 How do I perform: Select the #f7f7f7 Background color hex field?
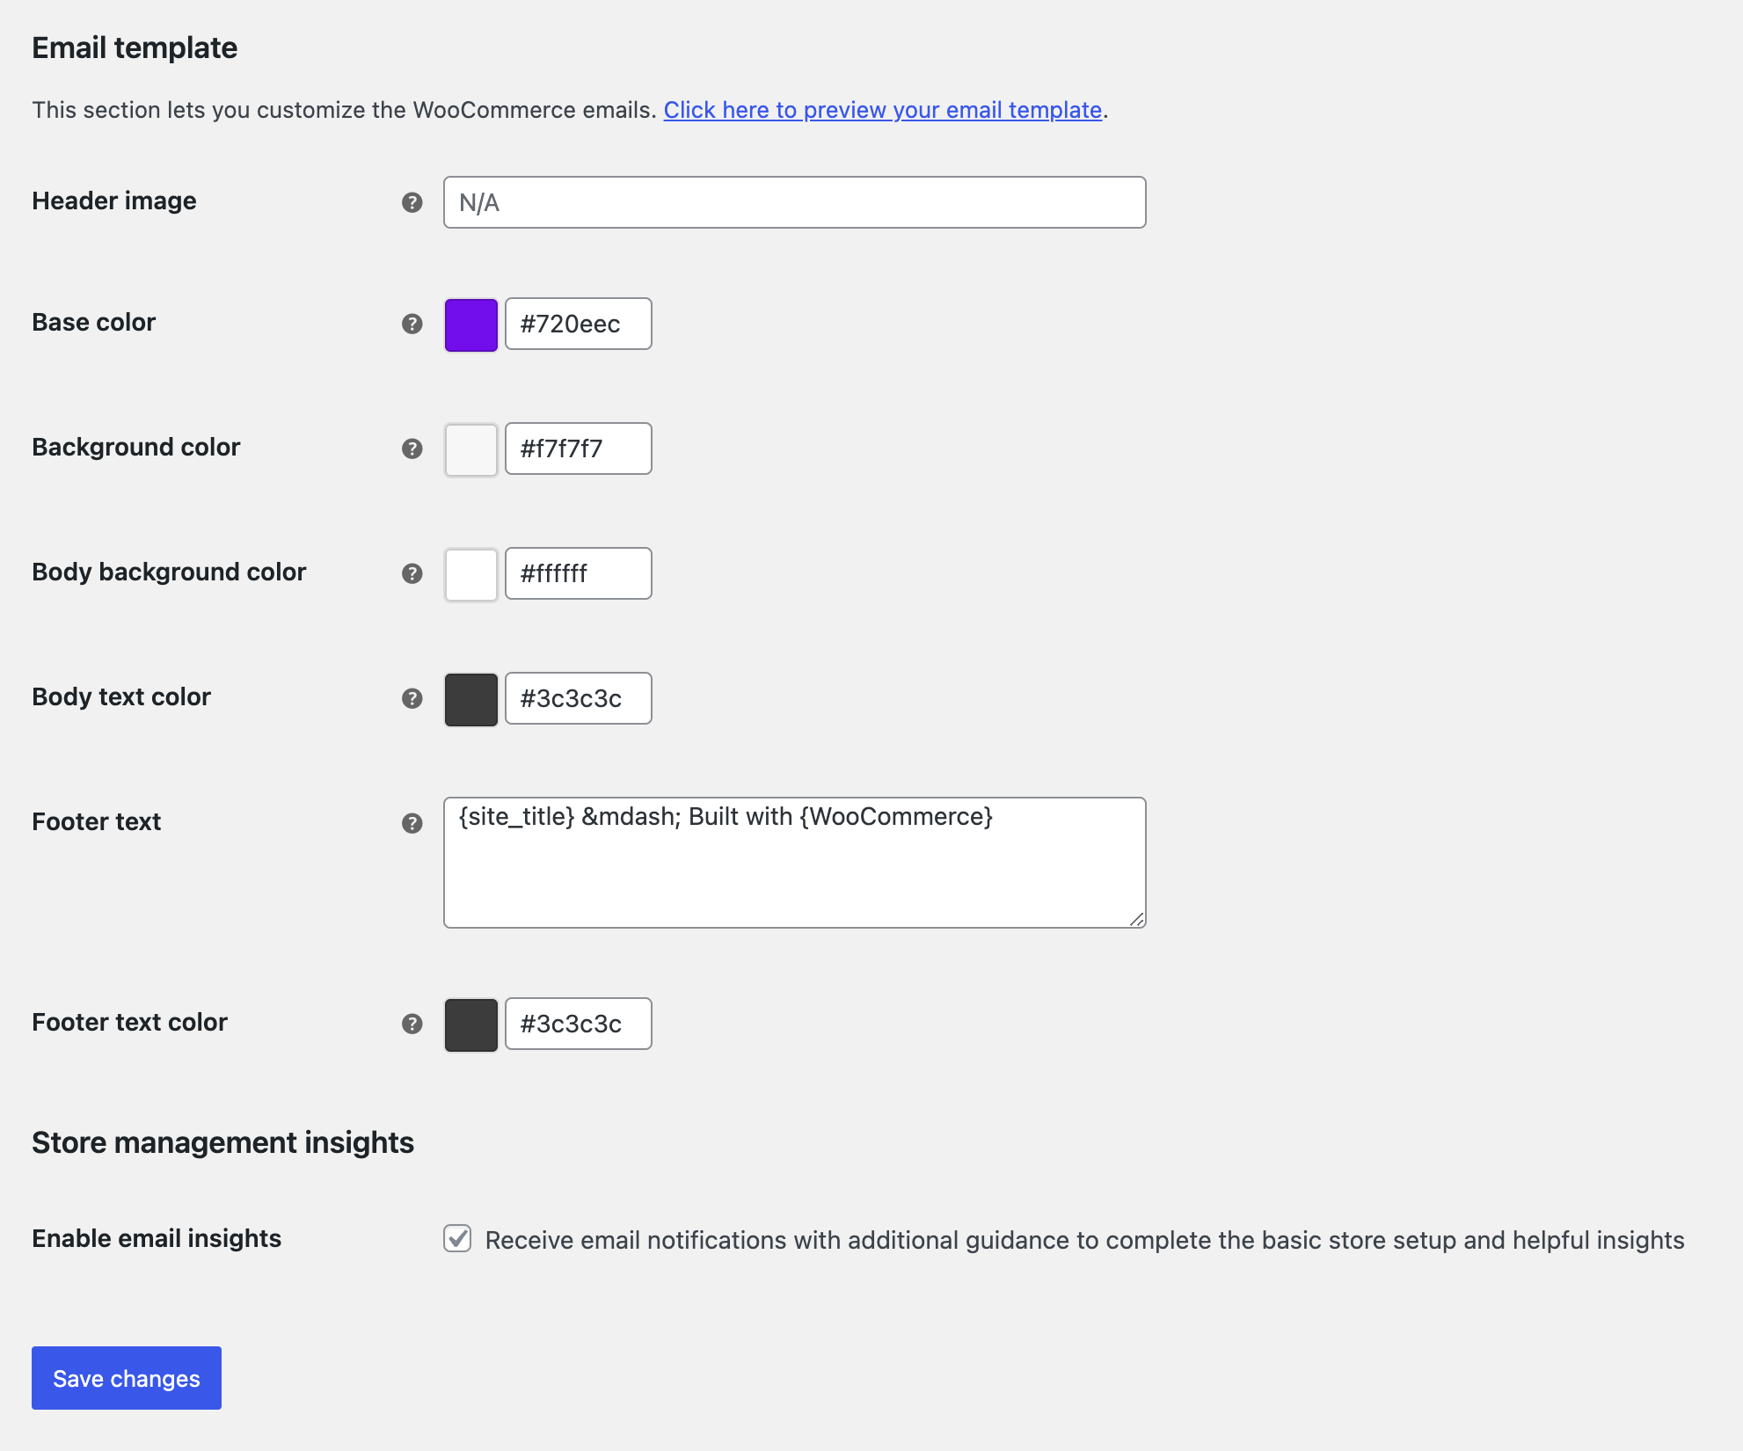pos(577,448)
